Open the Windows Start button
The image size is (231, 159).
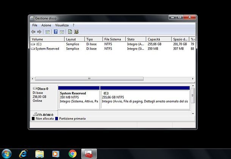click(6, 154)
